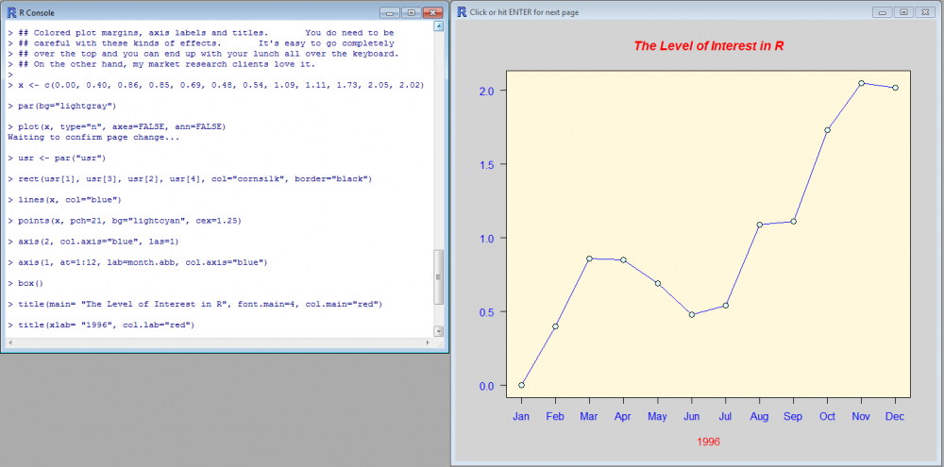Focus the 'Click or hit ENTER for next page' title bar
Screen dimensions: 944x467
pos(661,12)
